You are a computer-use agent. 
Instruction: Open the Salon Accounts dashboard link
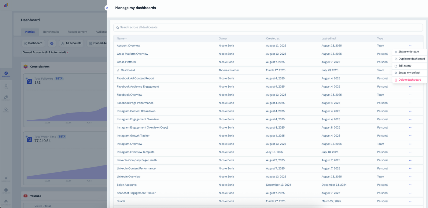pos(127,185)
